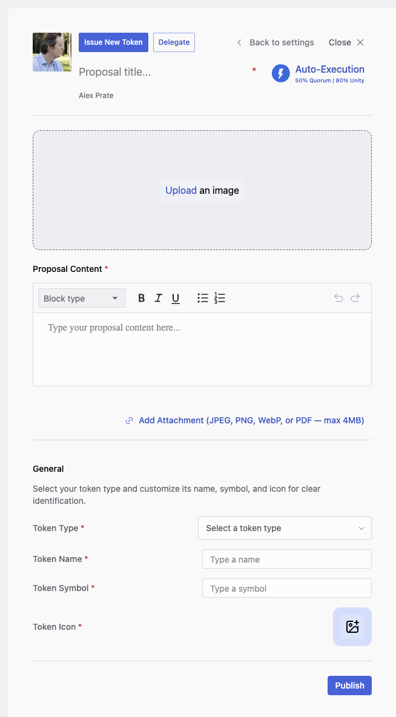Screen dimensions: 396x717
Task: Redo the last editor change
Action: click(x=355, y=298)
